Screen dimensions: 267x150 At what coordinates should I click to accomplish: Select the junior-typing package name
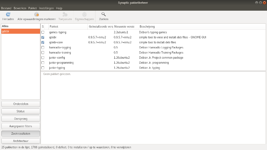(x=57, y=68)
